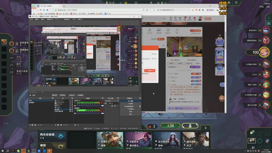Open OBS 停靠窗口 menu

pos(50,19)
